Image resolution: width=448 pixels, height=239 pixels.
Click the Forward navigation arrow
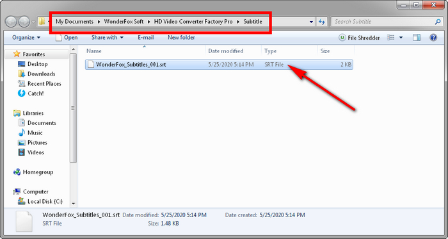coord(24,22)
